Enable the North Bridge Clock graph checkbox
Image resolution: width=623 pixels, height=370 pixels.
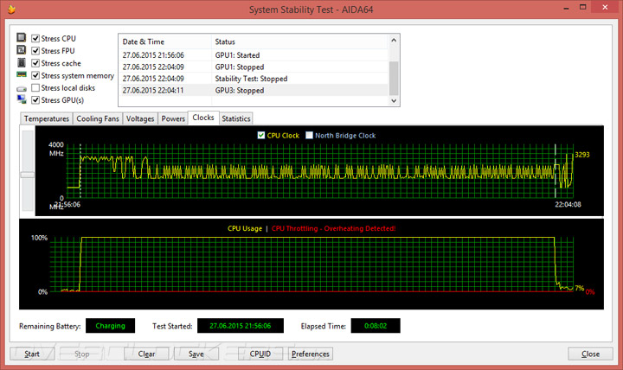coord(309,136)
